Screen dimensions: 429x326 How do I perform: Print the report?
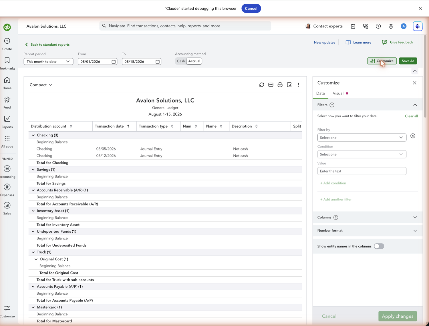(x=280, y=85)
